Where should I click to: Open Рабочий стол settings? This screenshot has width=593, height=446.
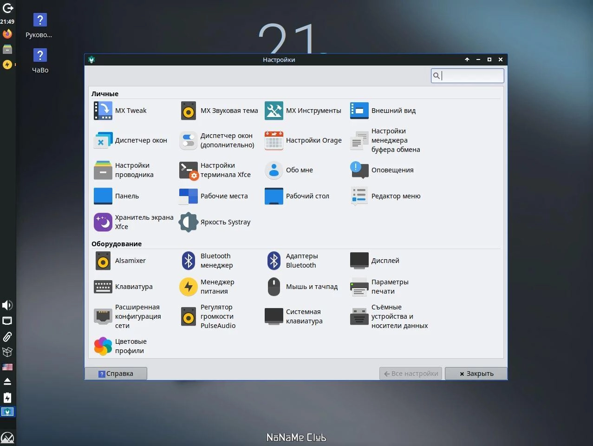(x=297, y=196)
